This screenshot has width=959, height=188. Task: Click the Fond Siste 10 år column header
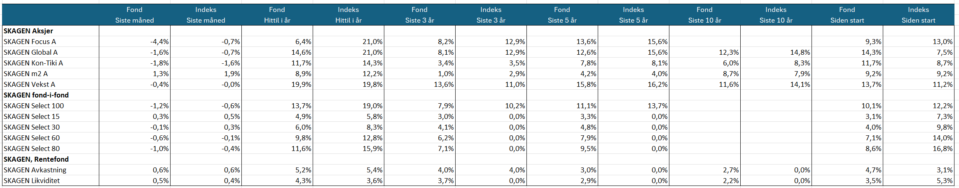[x=704, y=15]
